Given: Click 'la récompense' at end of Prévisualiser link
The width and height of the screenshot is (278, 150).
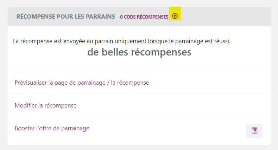Looking at the screenshot, I should [130, 83].
